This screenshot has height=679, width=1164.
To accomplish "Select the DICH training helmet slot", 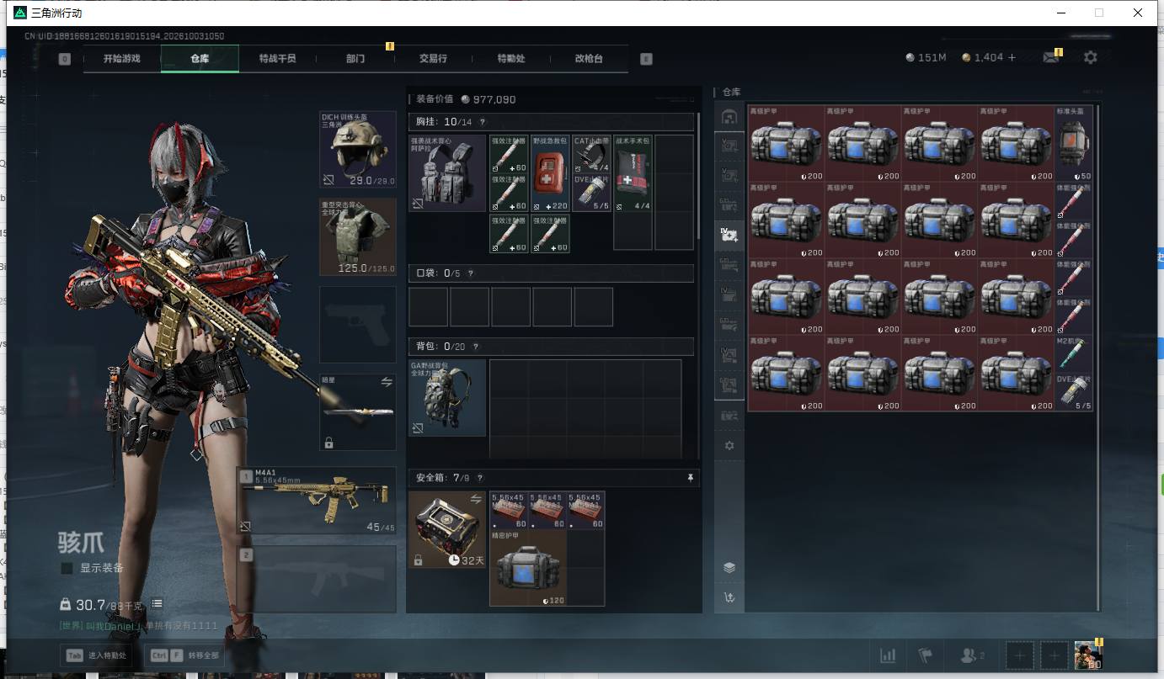I will pyautogui.click(x=358, y=149).
